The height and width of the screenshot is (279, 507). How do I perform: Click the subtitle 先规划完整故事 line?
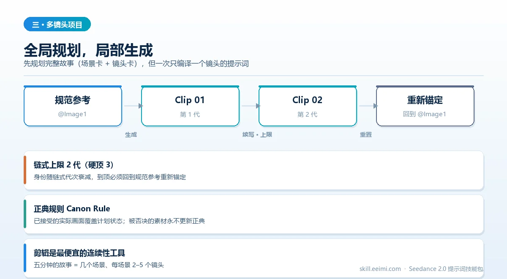pyautogui.click(x=136, y=64)
